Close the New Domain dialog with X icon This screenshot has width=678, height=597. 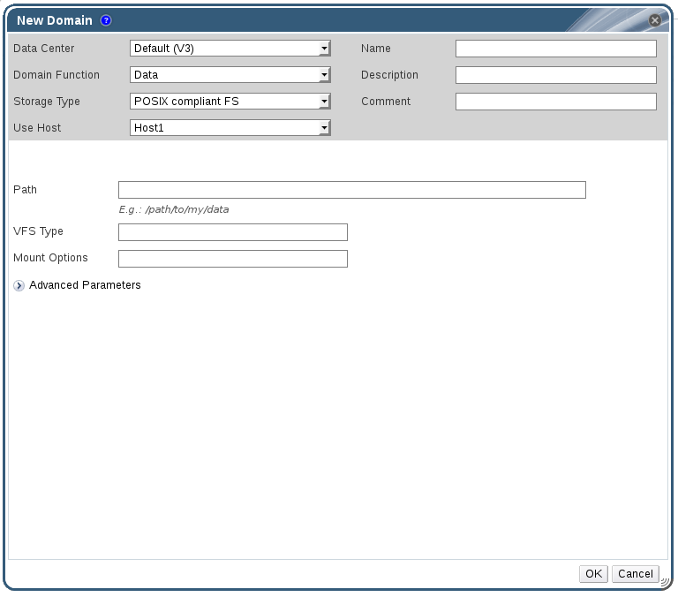(655, 19)
